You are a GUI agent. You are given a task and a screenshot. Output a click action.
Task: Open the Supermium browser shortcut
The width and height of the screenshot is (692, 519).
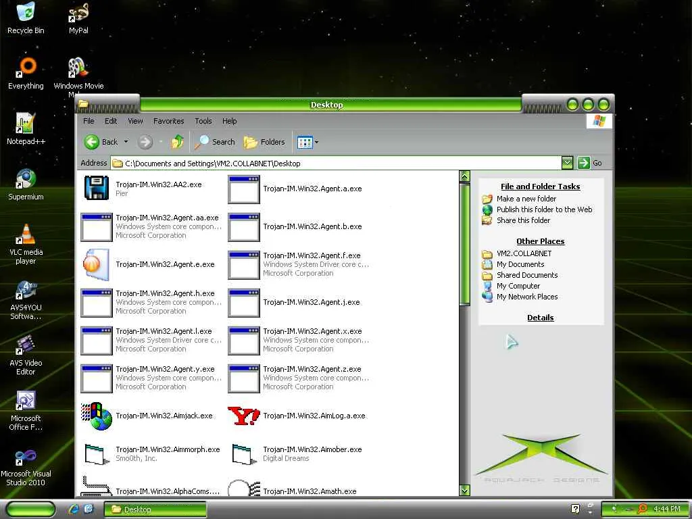(x=26, y=184)
